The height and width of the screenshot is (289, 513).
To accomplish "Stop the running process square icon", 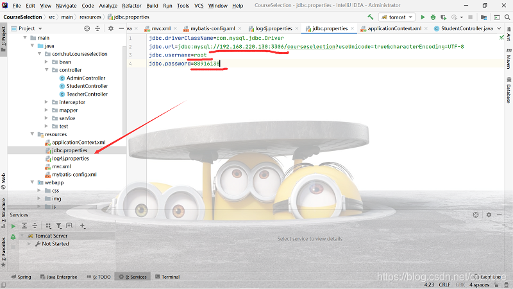I will 470,17.
